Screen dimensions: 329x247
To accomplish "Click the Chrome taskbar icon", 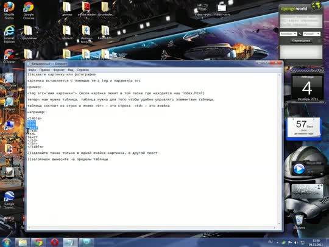I will (x=38, y=243).
